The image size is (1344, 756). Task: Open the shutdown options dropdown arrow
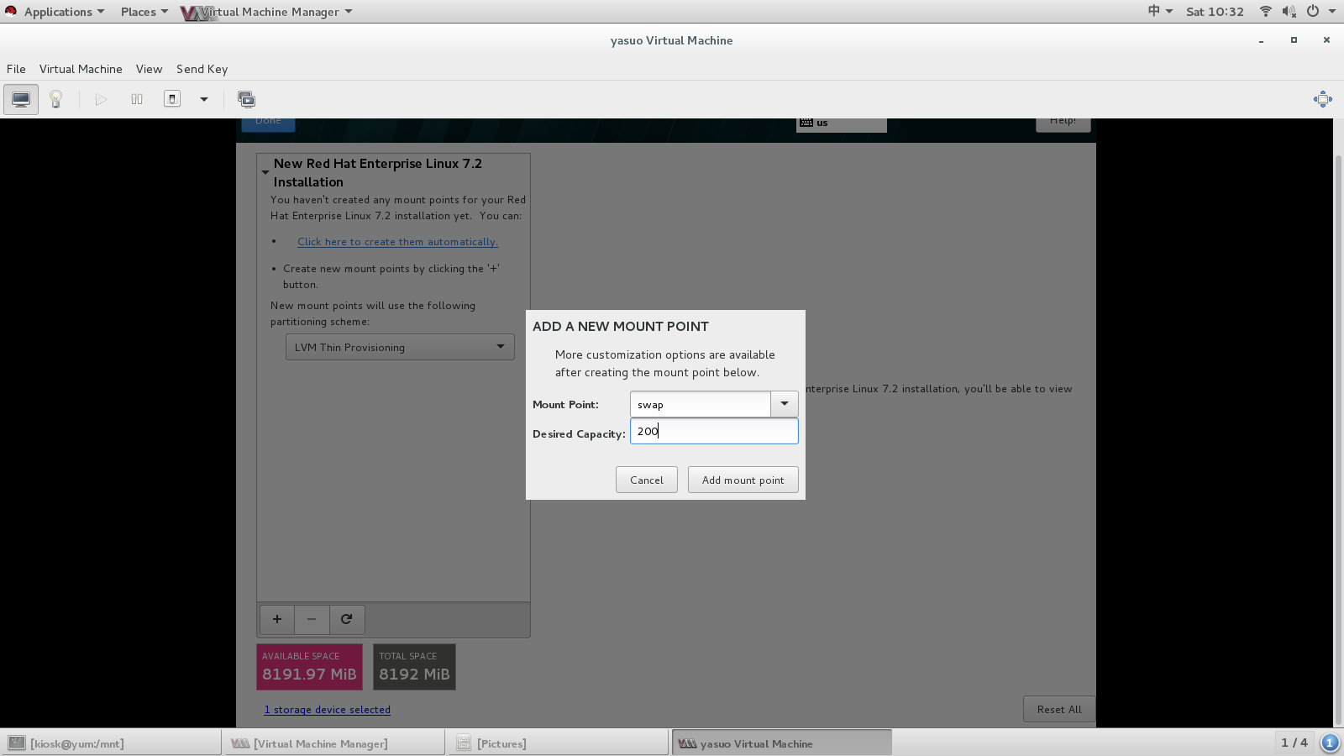203,99
